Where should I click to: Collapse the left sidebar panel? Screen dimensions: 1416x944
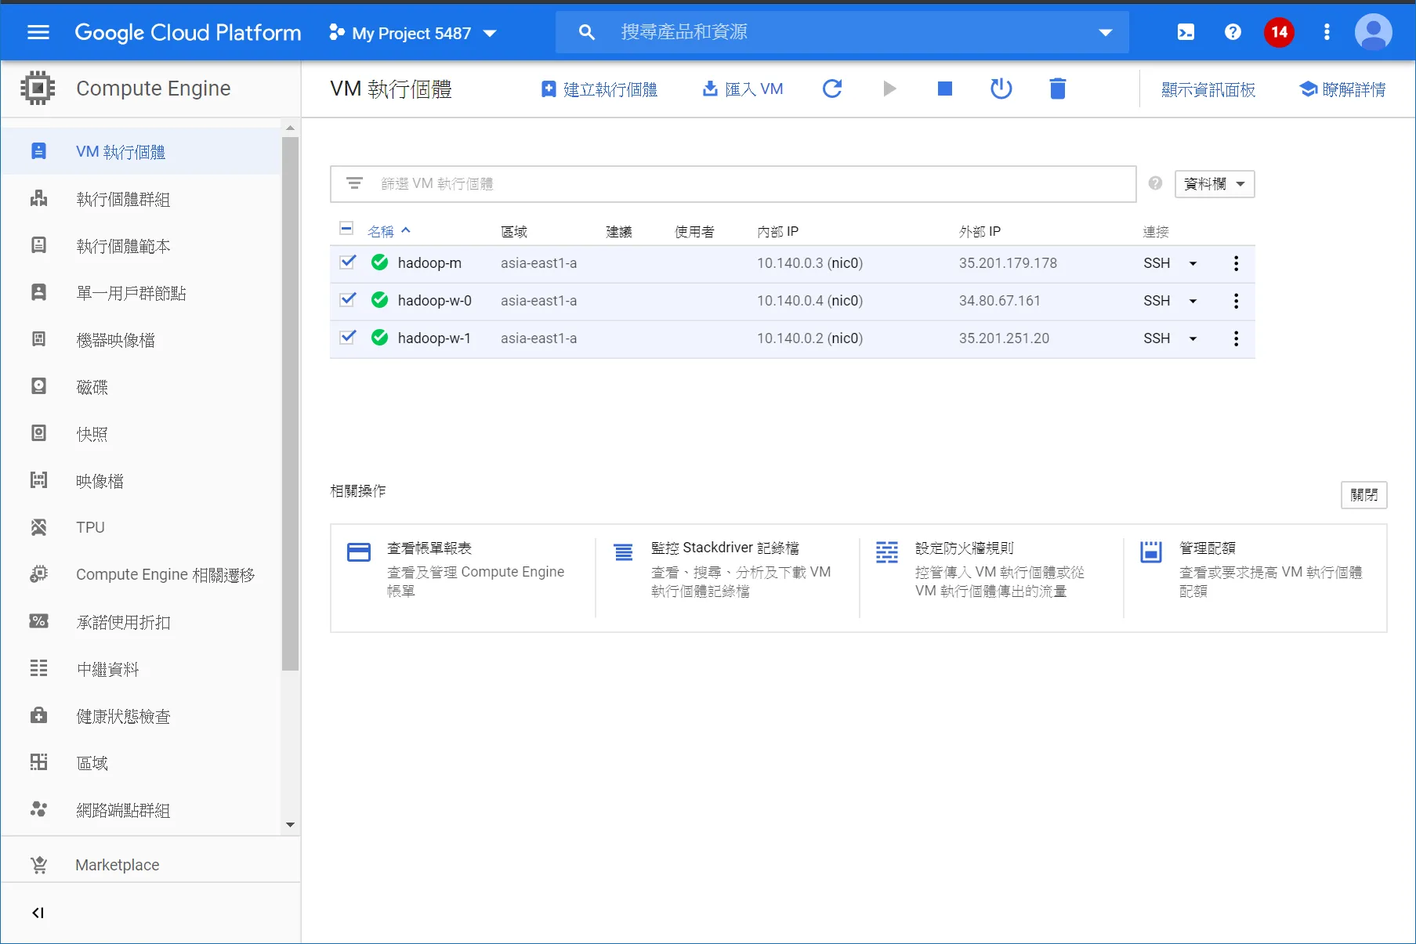[x=38, y=913]
